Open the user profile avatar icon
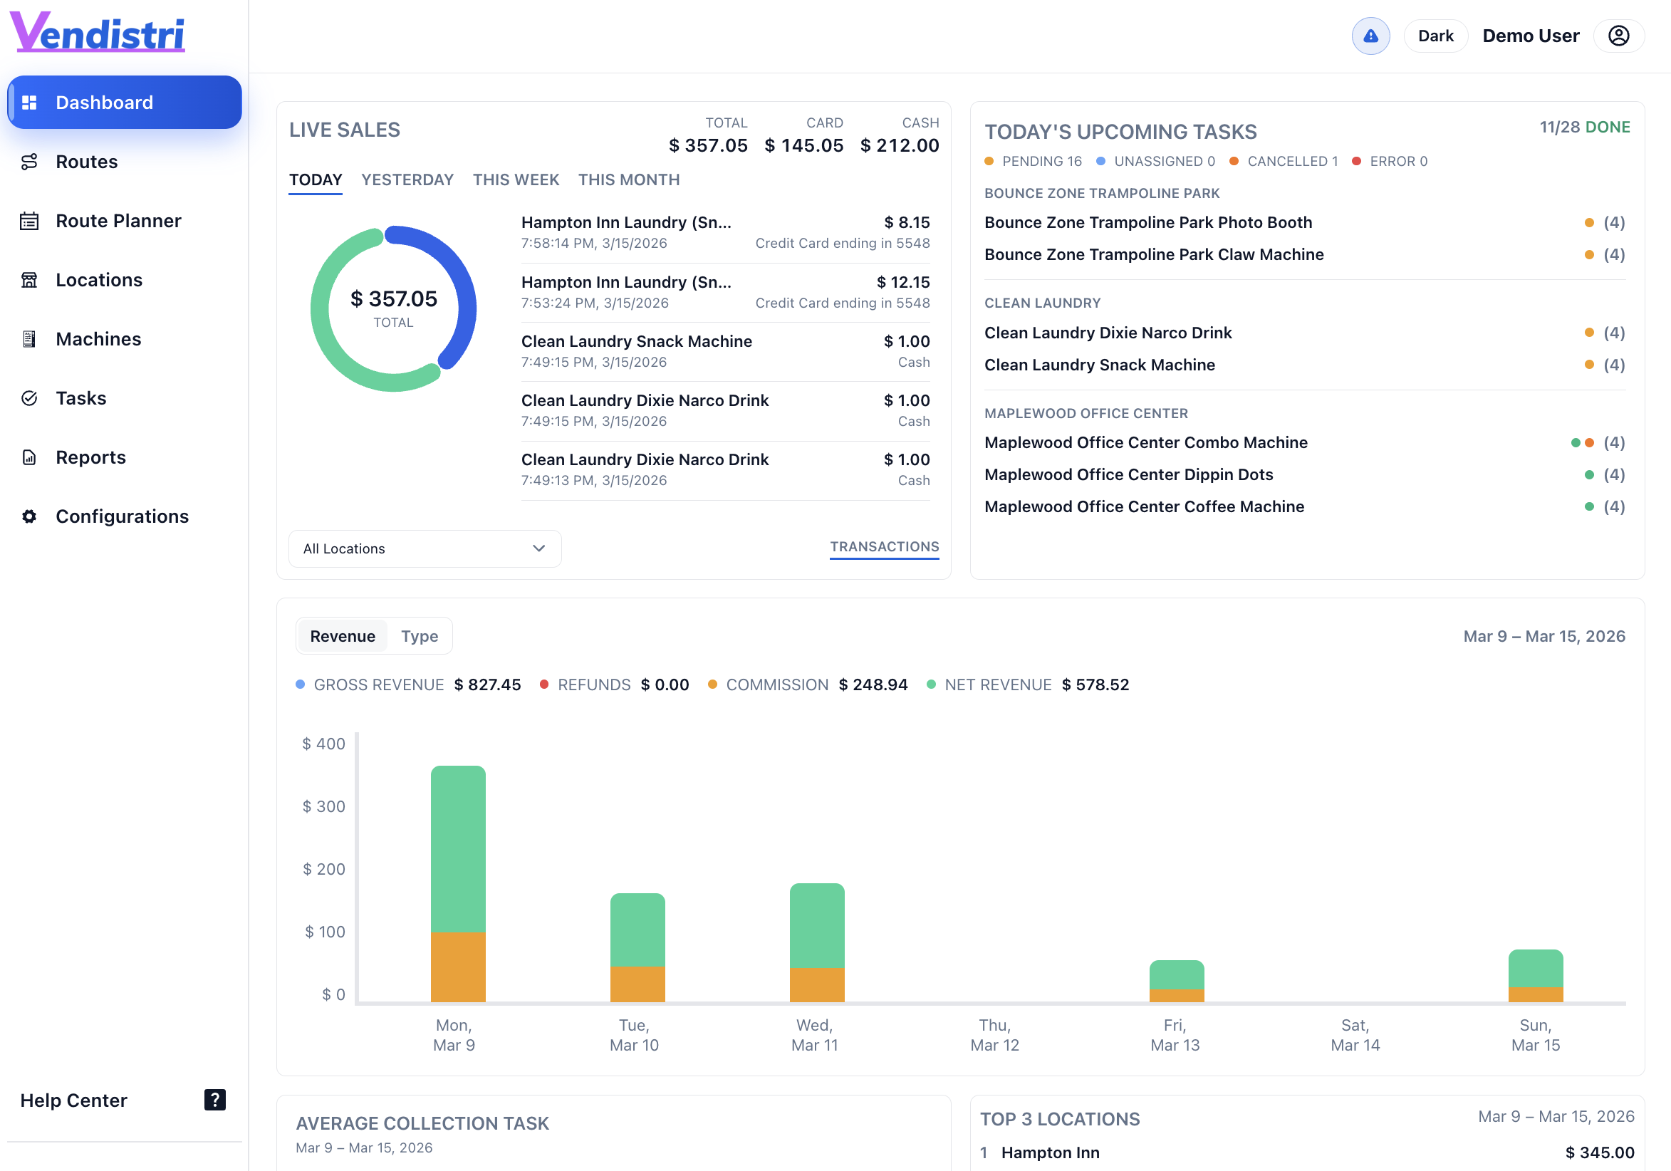Viewport: 1671px width, 1171px height. coord(1618,36)
